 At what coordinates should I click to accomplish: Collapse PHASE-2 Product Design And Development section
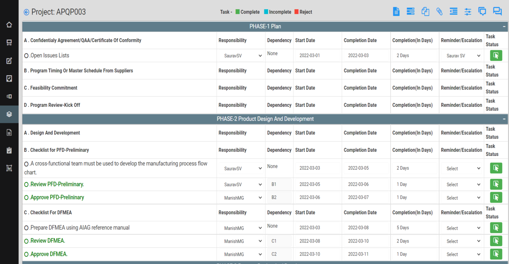[504, 119]
